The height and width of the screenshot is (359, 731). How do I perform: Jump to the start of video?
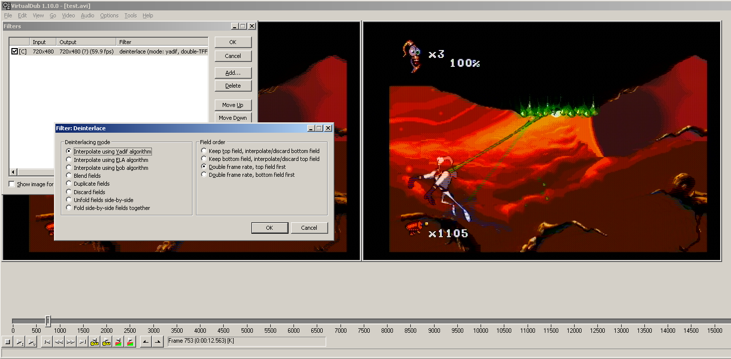coord(47,342)
